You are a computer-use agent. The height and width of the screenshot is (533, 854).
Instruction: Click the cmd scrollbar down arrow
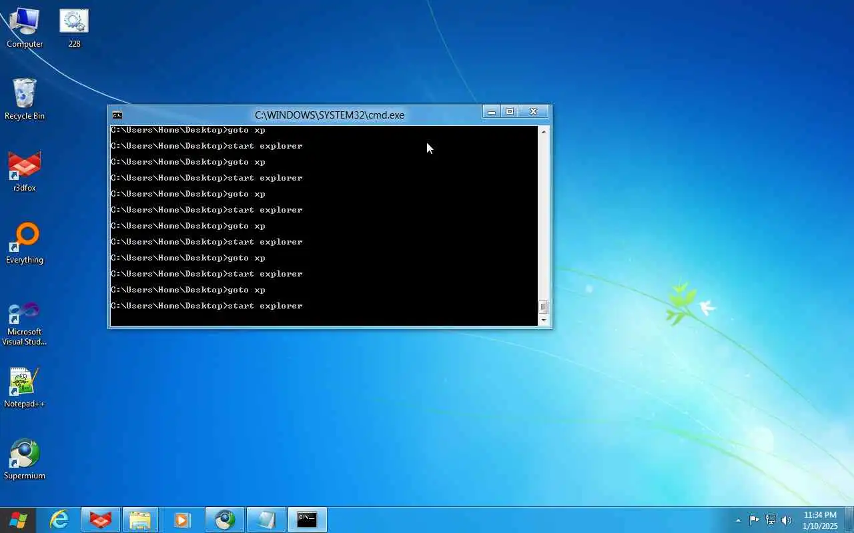click(543, 320)
